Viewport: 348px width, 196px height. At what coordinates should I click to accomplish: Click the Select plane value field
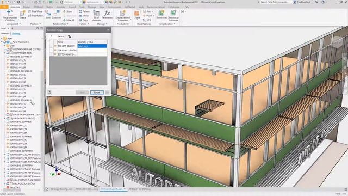tap(92, 46)
